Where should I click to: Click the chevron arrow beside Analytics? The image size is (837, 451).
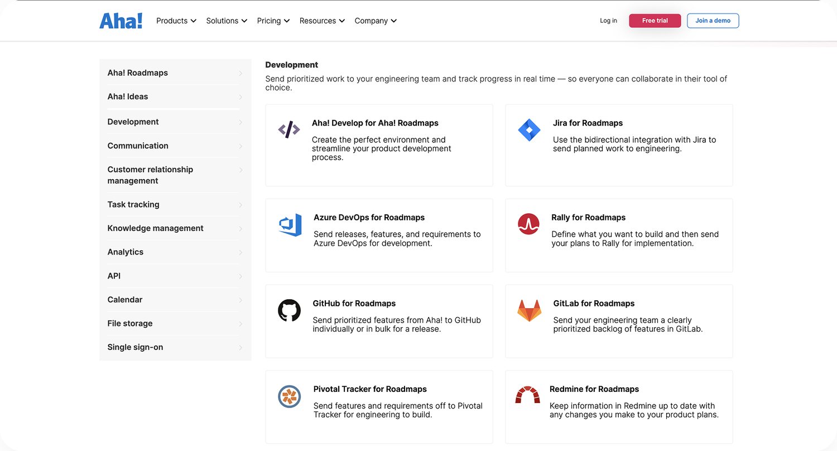click(240, 252)
